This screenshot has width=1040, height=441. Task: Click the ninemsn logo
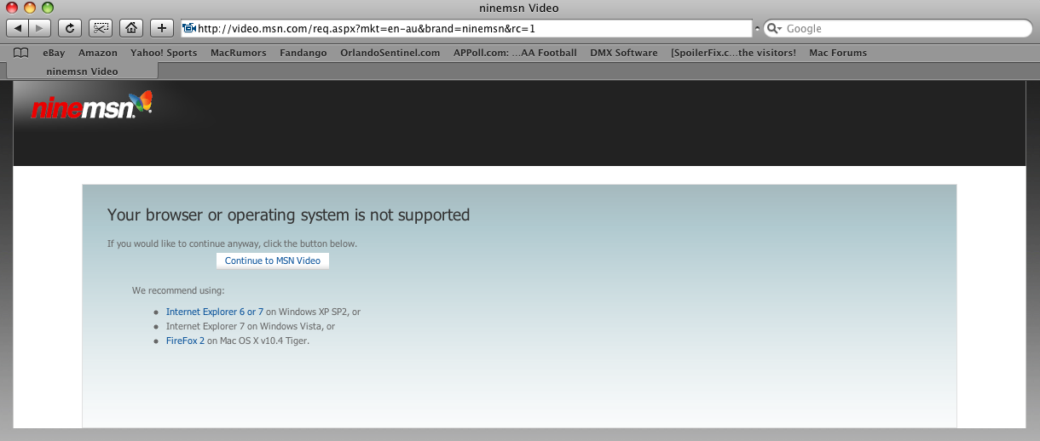coord(91,106)
